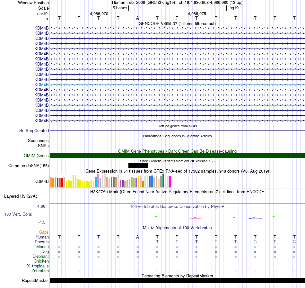Click the RepeatMasker track label

click(35, 280)
